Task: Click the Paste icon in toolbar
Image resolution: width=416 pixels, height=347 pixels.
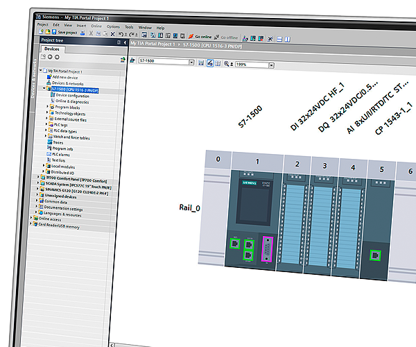Action: click(x=105, y=34)
